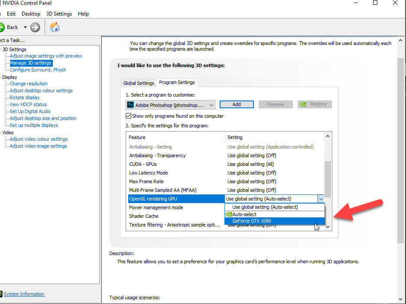Click the settings list scrollbar thumb
Image resolution: width=406 pixels, height=304 pixels.
[328, 179]
